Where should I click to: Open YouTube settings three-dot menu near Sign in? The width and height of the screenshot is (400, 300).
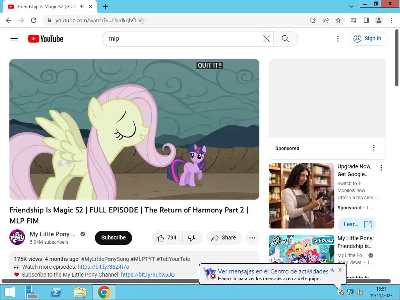click(338, 39)
